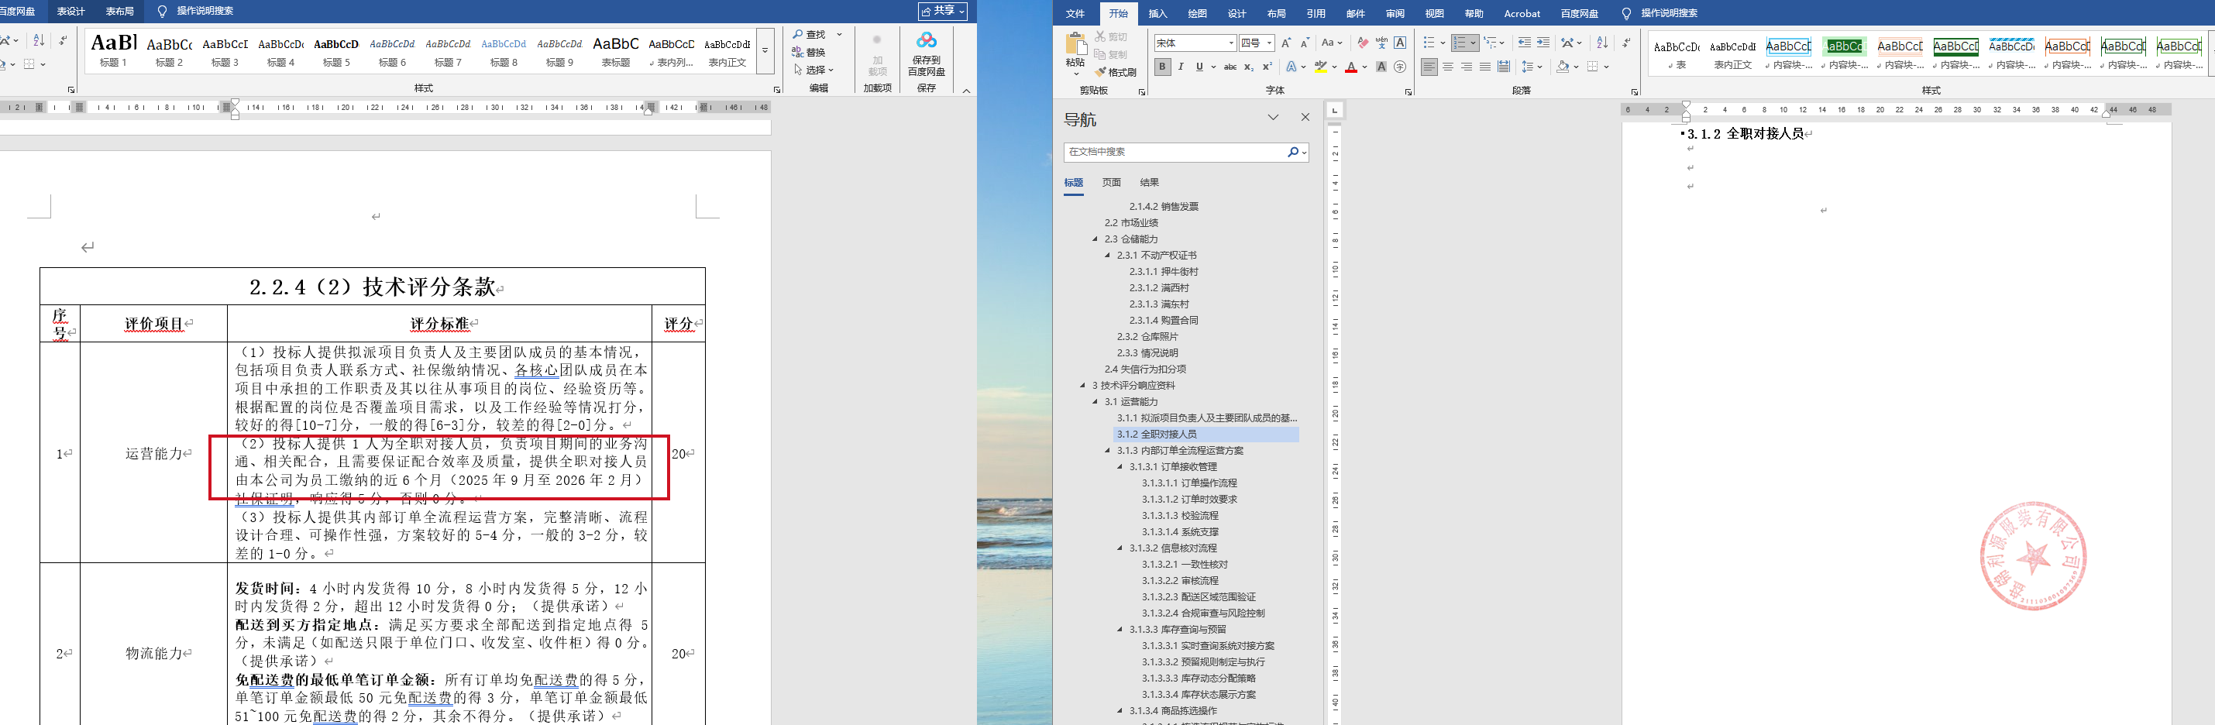2215x725 pixels.
Task: Click Find (查找) in the left window
Action: coord(809,34)
